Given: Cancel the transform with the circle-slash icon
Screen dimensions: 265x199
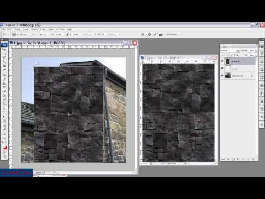Looking at the screenshot, I should 149,34.
